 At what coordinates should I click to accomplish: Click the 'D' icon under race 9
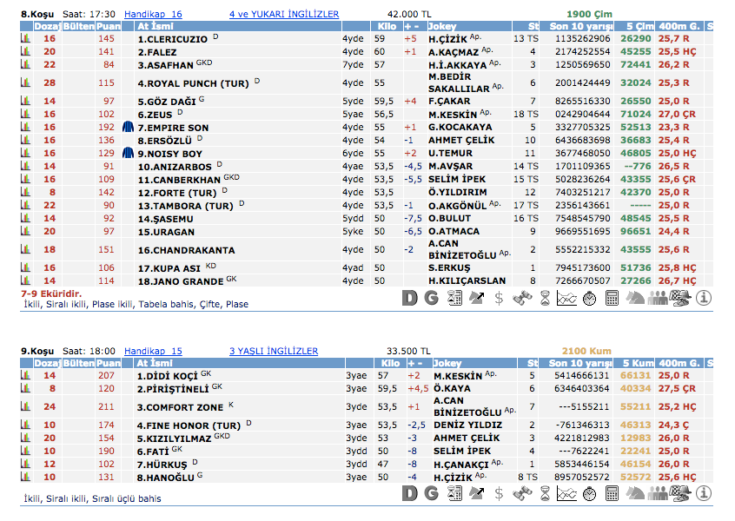click(409, 493)
